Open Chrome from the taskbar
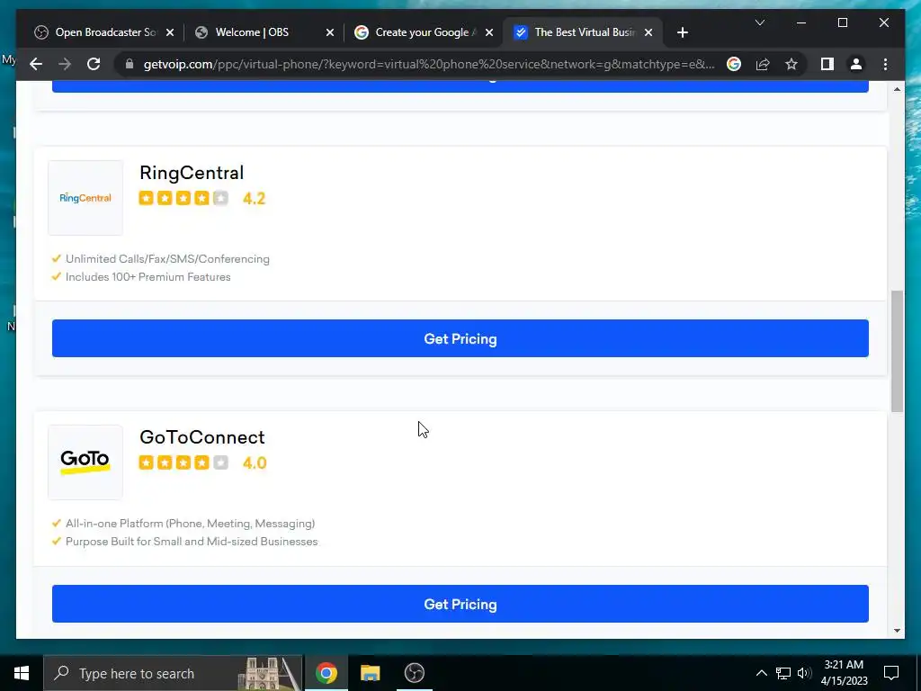 [326, 673]
